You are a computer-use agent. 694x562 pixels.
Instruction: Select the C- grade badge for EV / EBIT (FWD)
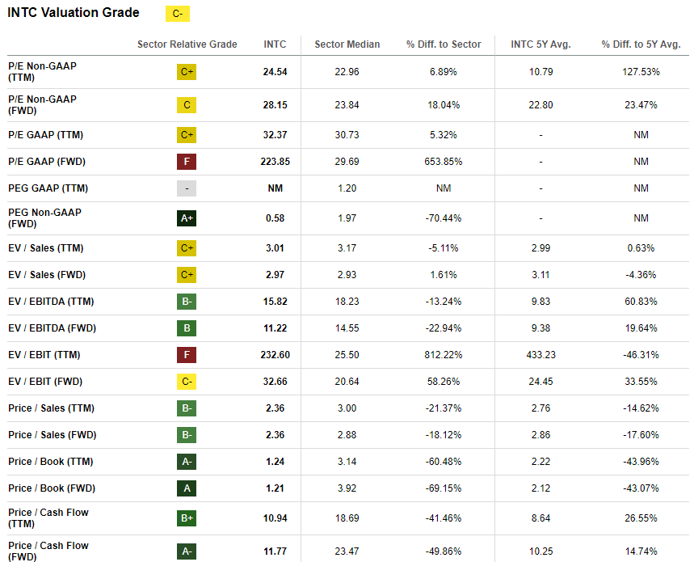(x=187, y=382)
